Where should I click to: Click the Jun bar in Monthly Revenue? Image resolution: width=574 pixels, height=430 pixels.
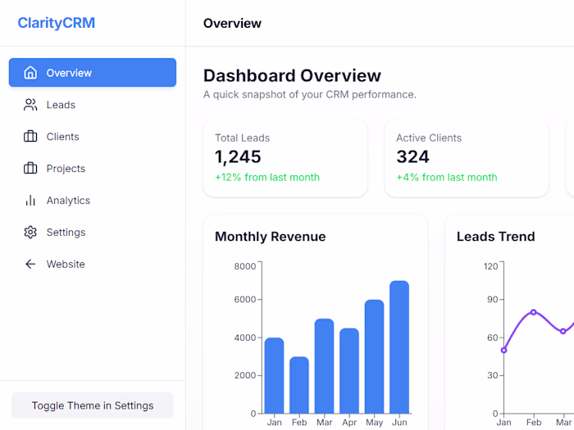tap(399, 347)
